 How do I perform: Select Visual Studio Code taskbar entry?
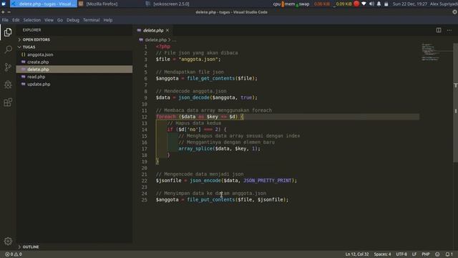44,4
